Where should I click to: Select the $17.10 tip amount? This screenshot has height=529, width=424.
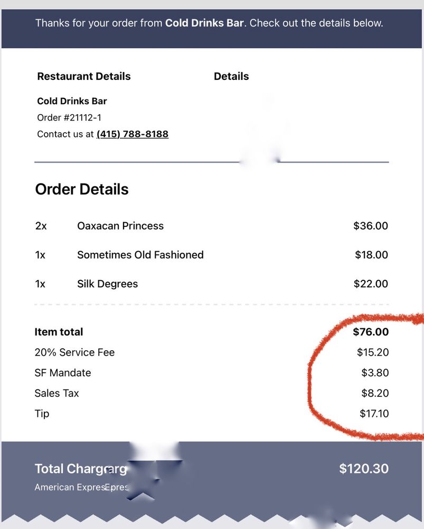[x=374, y=414]
